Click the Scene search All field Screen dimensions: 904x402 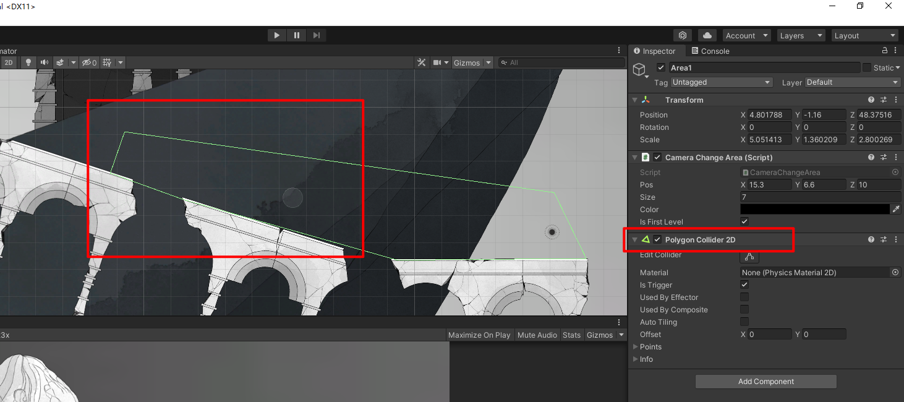[561, 62]
